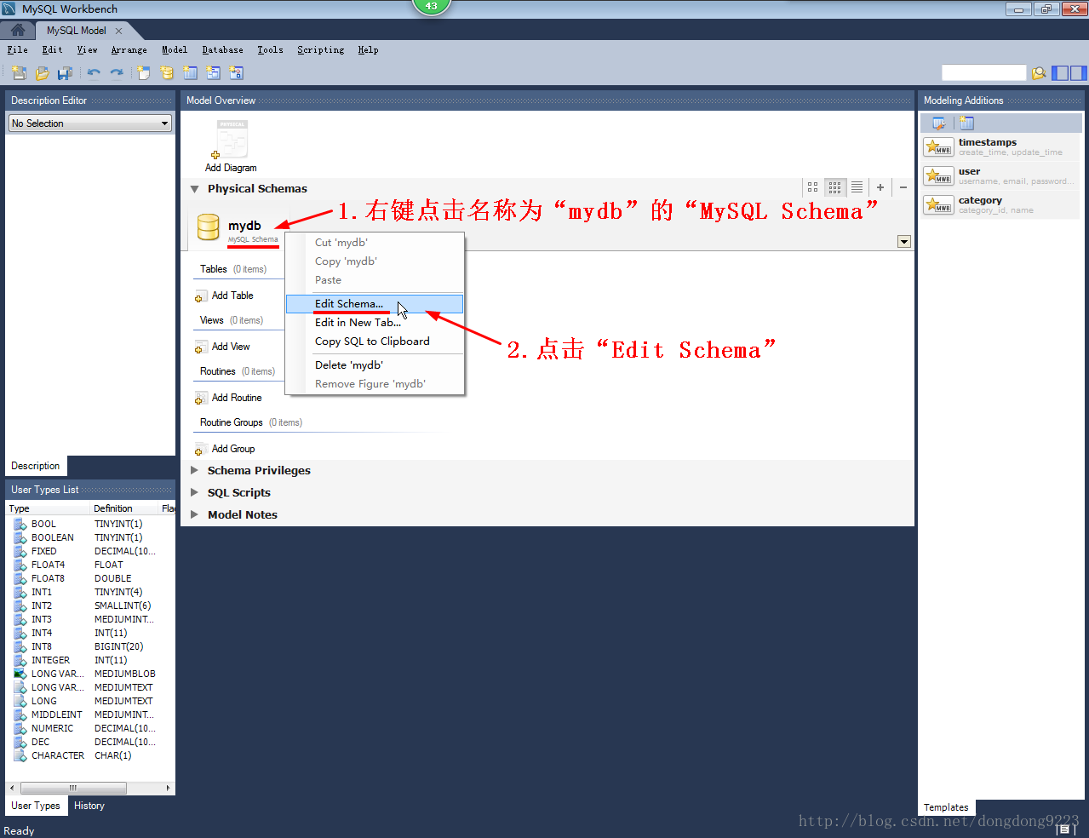Viewport: 1089px width, 838px height.
Task: Click the mydb schema database icon
Action: click(209, 227)
